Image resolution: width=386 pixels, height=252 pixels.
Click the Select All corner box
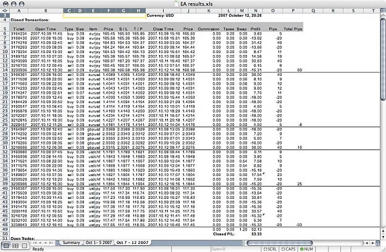tap(5, 10)
